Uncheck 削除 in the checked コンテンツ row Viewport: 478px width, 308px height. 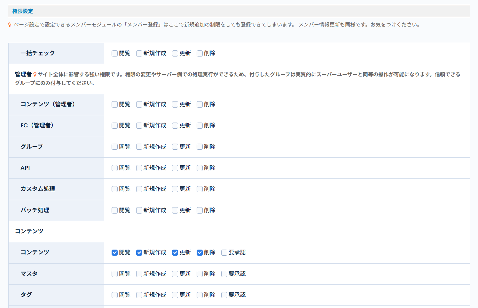coord(200,252)
